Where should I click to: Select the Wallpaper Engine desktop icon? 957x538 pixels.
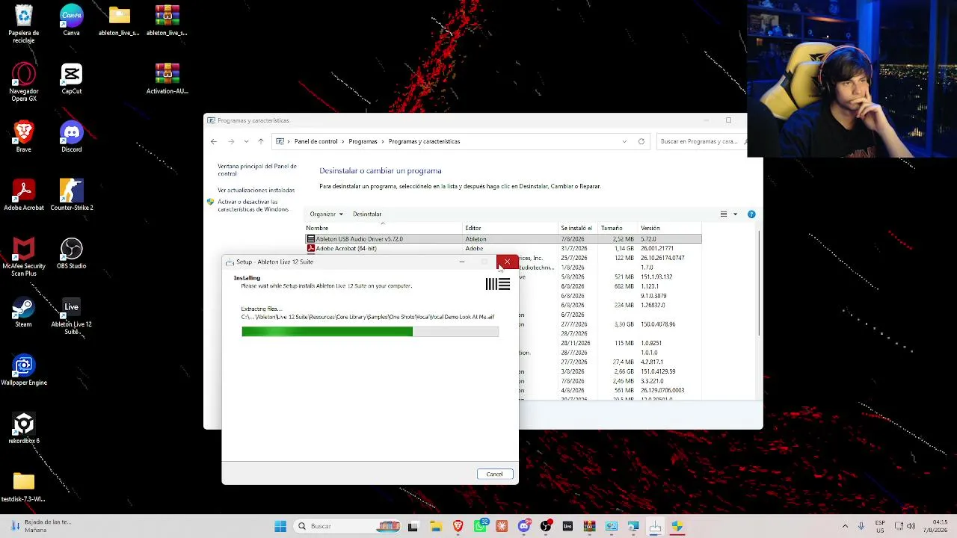[x=24, y=370]
